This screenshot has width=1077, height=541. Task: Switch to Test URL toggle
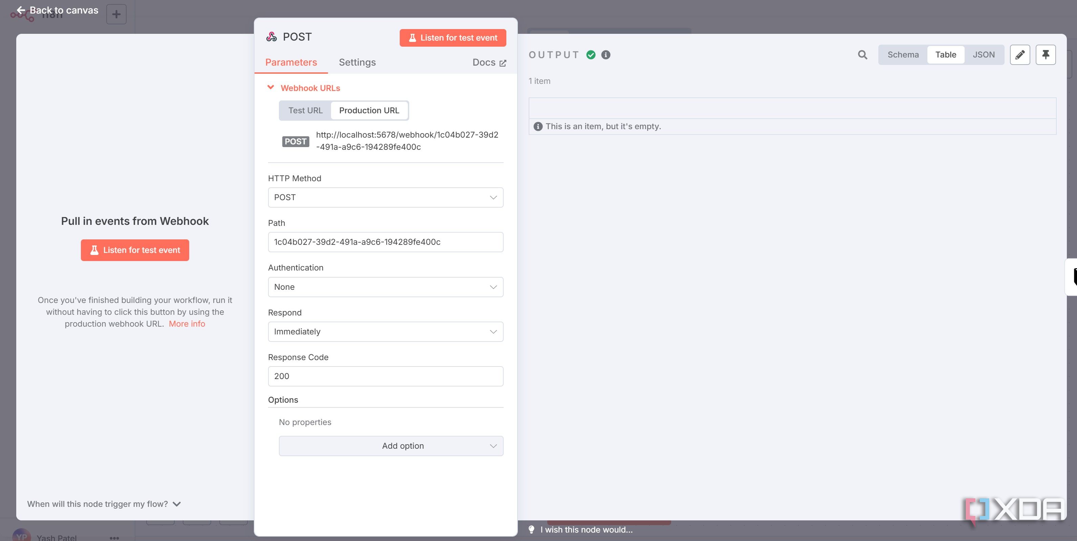point(305,110)
